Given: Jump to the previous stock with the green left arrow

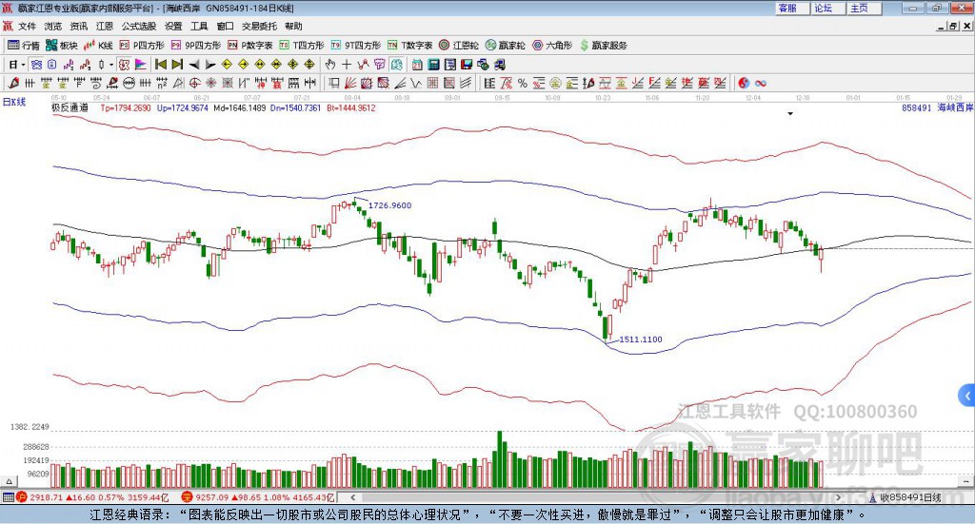Looking at the screenshot, I should [x=160, y=65].
